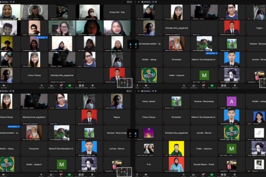Image resolution: width=266 pixels, height=177 pixels.
Task: Toggle Mute in the upper-right Zoom window
Action: click(x=137, y=86)
